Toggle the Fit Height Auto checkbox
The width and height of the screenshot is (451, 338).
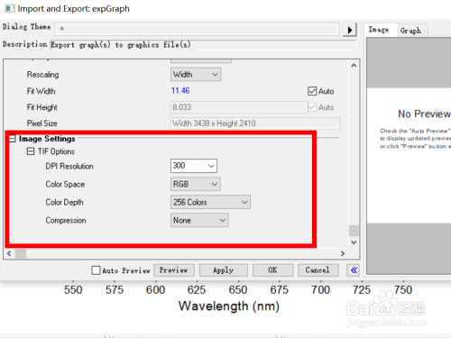312,107
